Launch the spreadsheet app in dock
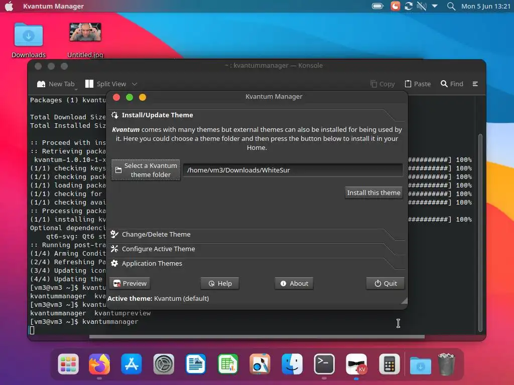This screenshot has width=514, height=385. coord(228,364)
